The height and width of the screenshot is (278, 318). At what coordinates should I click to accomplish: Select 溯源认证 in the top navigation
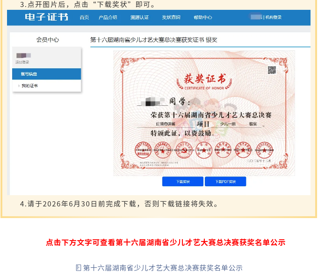pos(139,17)
